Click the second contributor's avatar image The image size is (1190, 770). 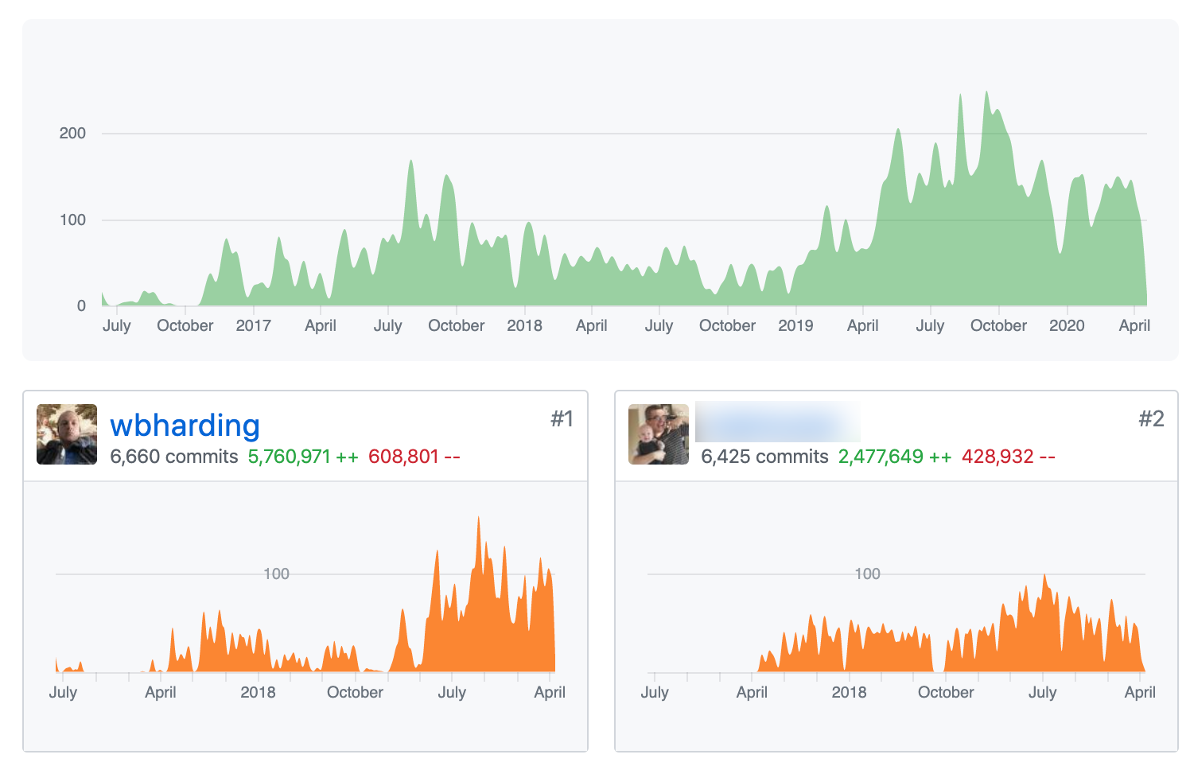click(658, 435)
